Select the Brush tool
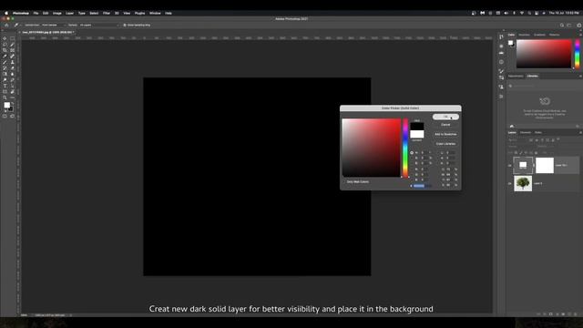This screenshot has height=328, width=583. point(5,62)
